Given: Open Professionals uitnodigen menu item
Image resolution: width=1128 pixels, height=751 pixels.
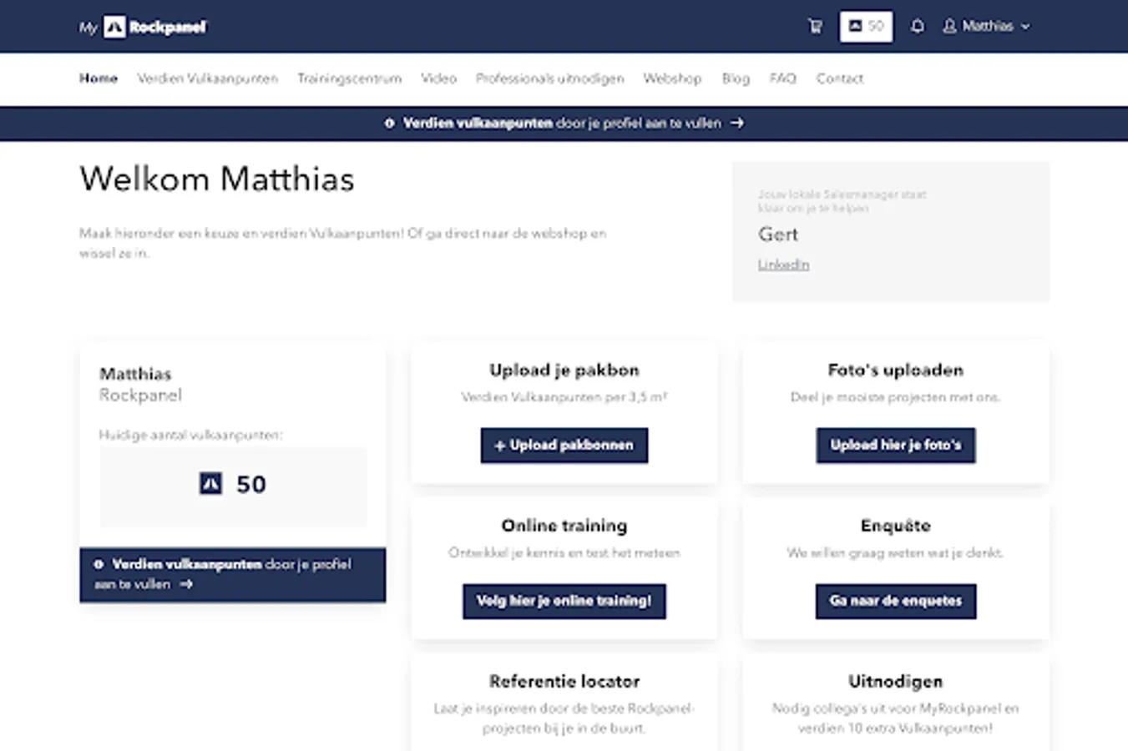Looking at the screenshot, I should pyautogui.click(x=549, y=78).
